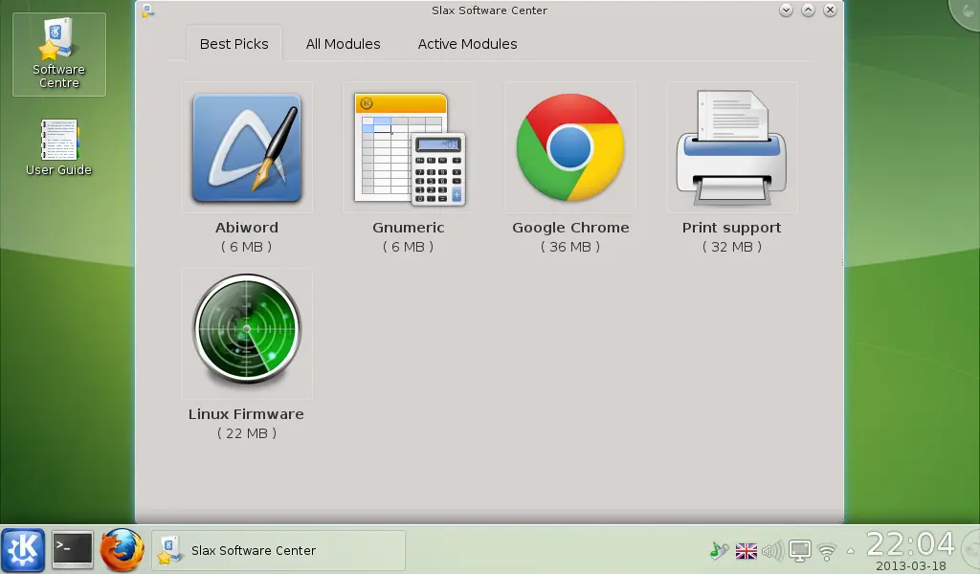
Task: Click the Slax Software Center taskbar entry
Action: [278, 550]
